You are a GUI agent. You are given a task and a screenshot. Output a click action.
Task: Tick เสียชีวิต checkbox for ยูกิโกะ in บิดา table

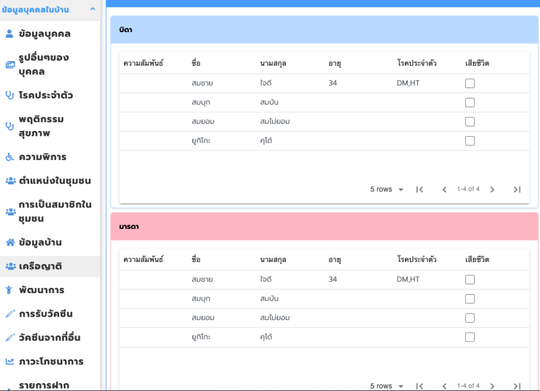coord(470,141)
